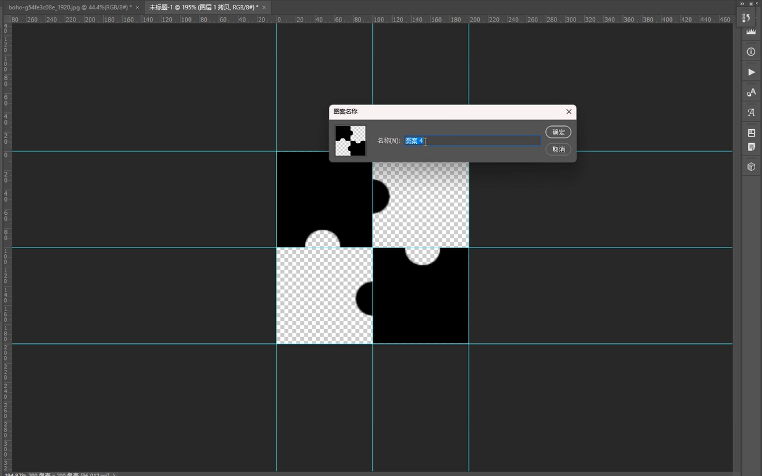Confirm pattern name with 确定 button
Screen dimensions: 762x476
558,132
